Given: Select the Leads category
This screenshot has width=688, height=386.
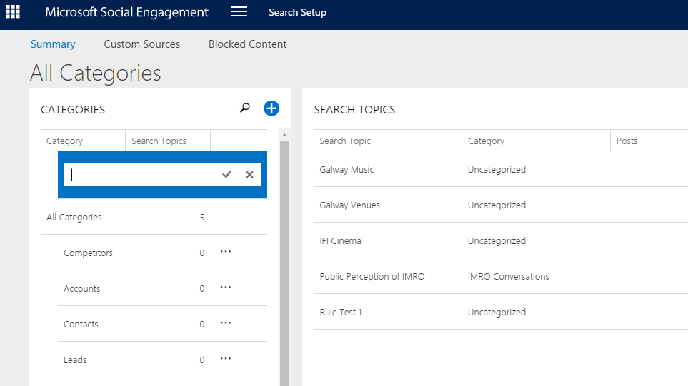Looking at the screenshot, I should (75, 360).
